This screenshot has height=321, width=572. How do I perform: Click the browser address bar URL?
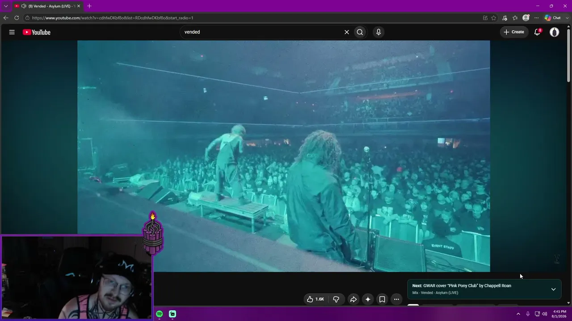coord(113,18)
